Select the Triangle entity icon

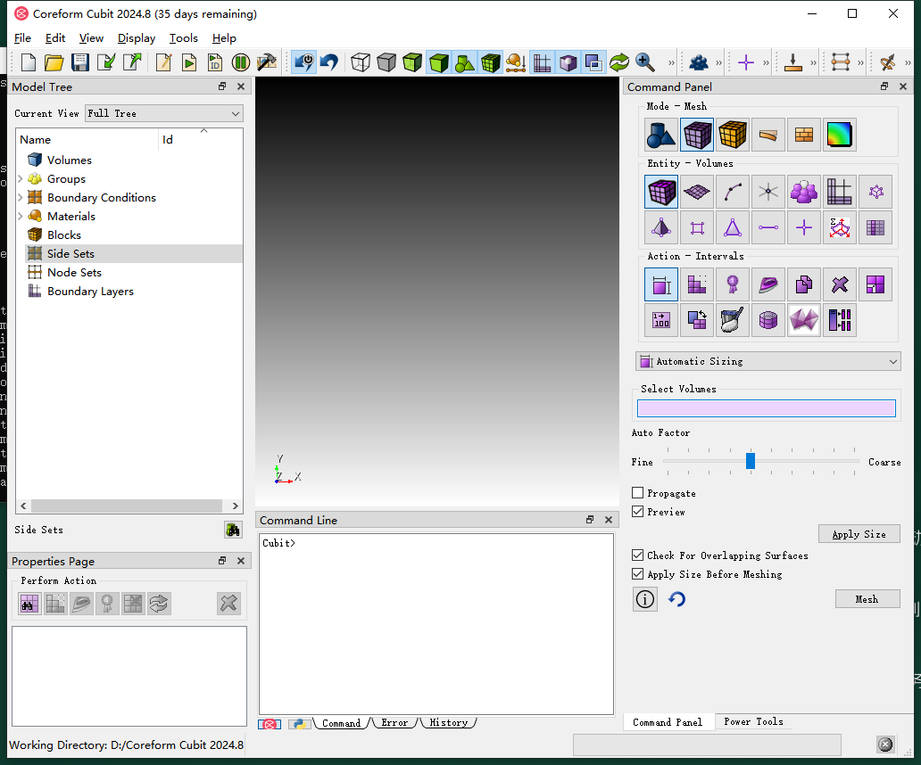[733, 227]
